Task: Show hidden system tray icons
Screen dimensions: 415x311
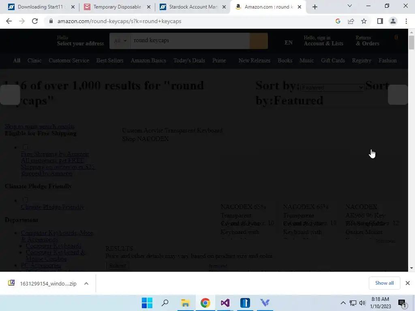Action: pos(343,303)
